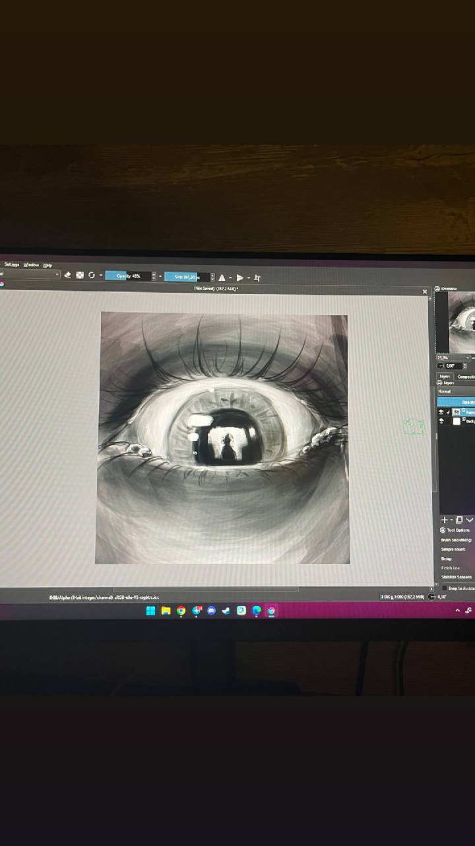Click the Overview docker icon
This screenshot has height=846, width=475.
[x=437, y=289]
